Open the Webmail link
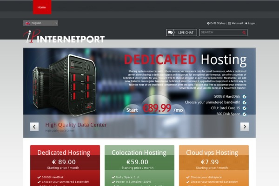Screen dimensions: 279x186 click(x=237, y=23)
